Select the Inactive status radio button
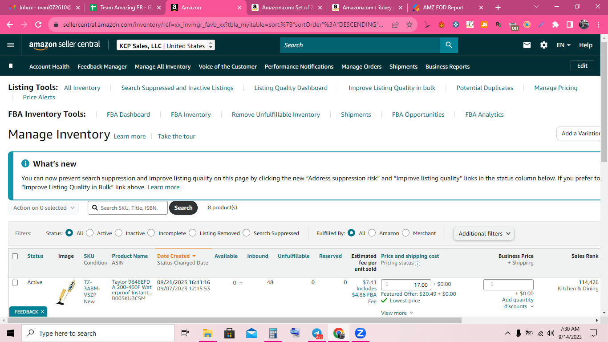The width and height of the screenshot is (608, 342). point(118,233)
